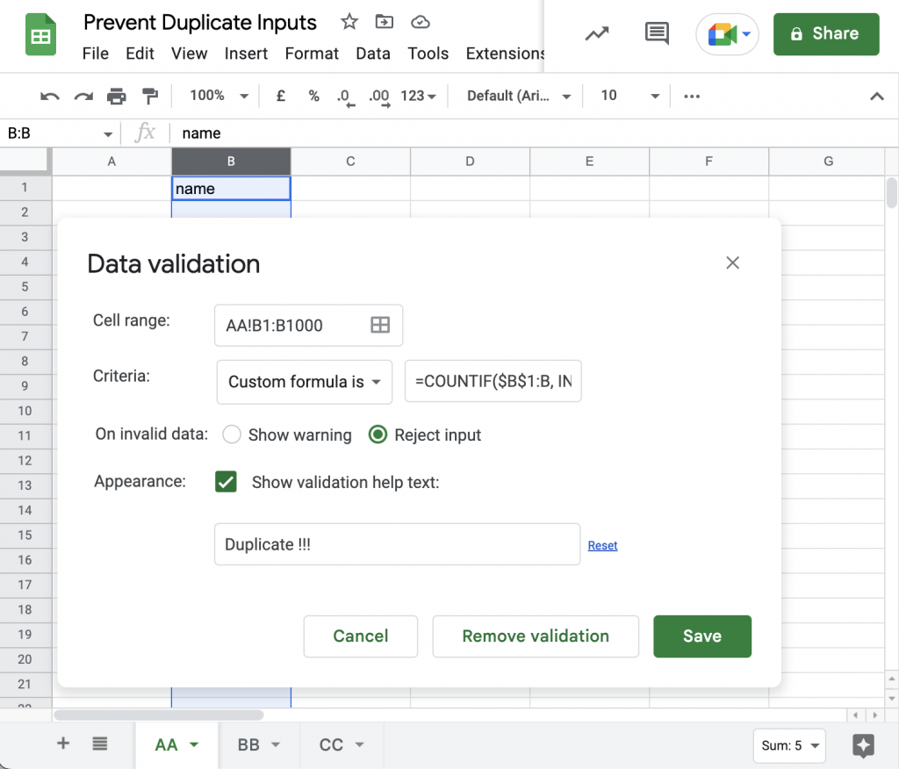This screenshot has height=769, width=899.
Task: Select the Show warning radio option
Action: (232, 435)
